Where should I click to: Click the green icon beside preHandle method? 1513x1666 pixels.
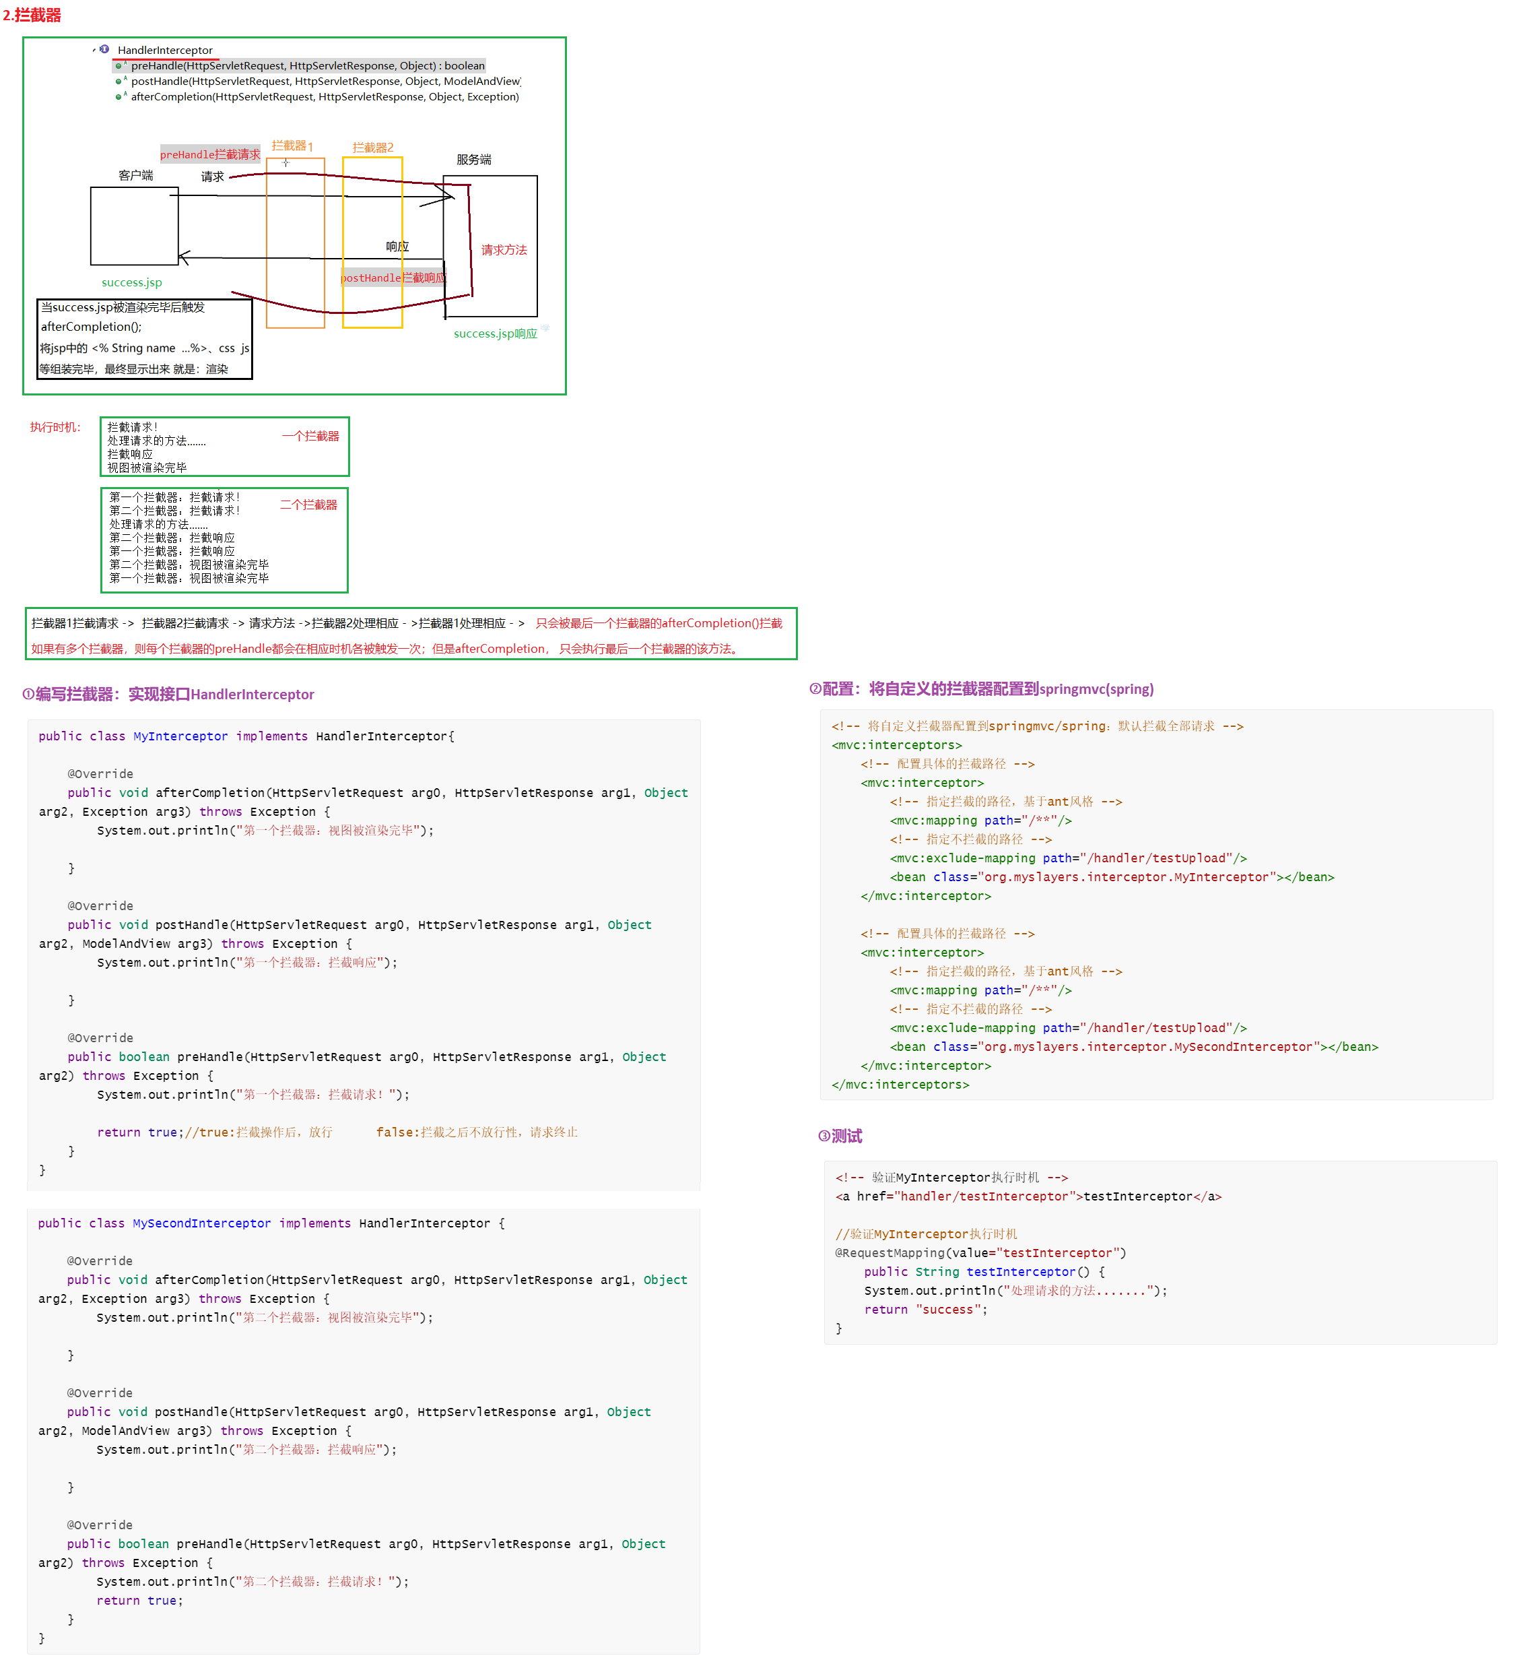coord(119,65)
